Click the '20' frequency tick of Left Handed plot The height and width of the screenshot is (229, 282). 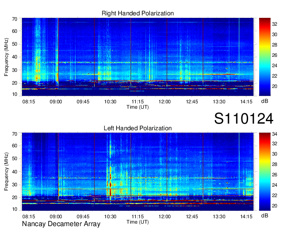pyautogui.click(x=15, y=197)
